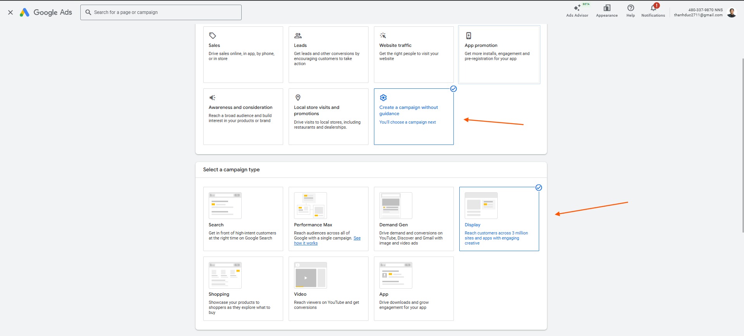Choose the App promotion objective card
The image size is (744, 336).
(499, 54)
